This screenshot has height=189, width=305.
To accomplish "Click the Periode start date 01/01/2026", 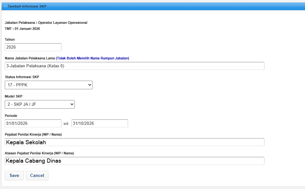I will [33, 123].
